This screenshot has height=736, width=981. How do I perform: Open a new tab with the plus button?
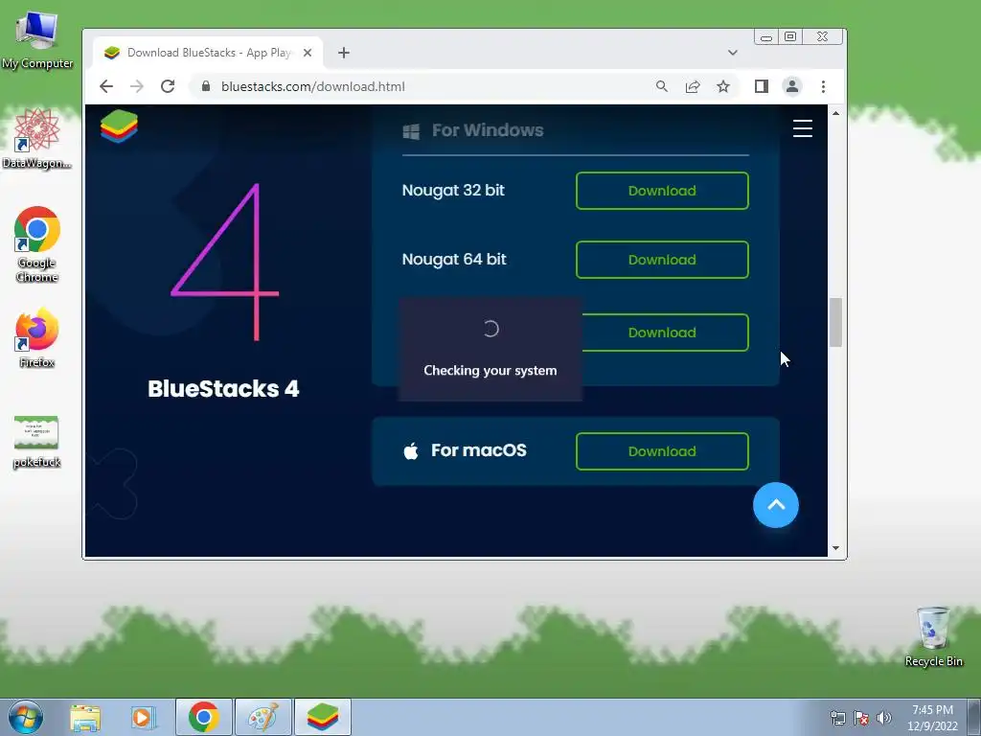pyautogui.click(x=344, y=53)
